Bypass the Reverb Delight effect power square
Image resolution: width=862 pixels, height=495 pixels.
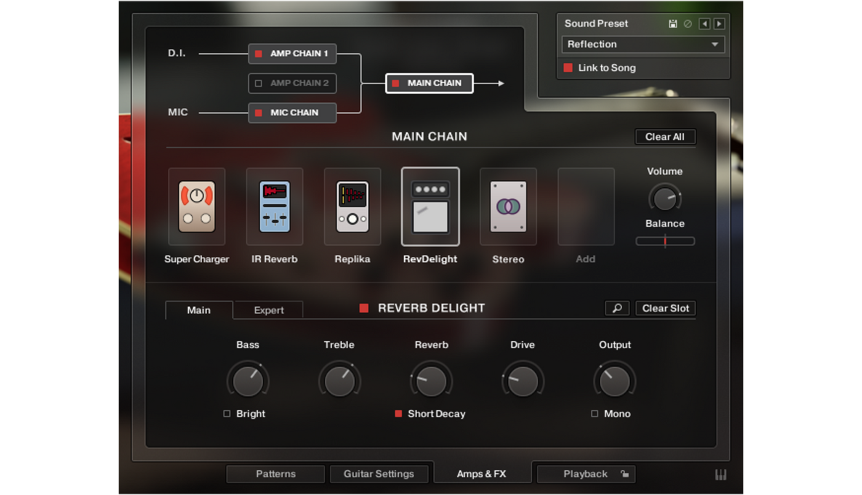(364, 308)
